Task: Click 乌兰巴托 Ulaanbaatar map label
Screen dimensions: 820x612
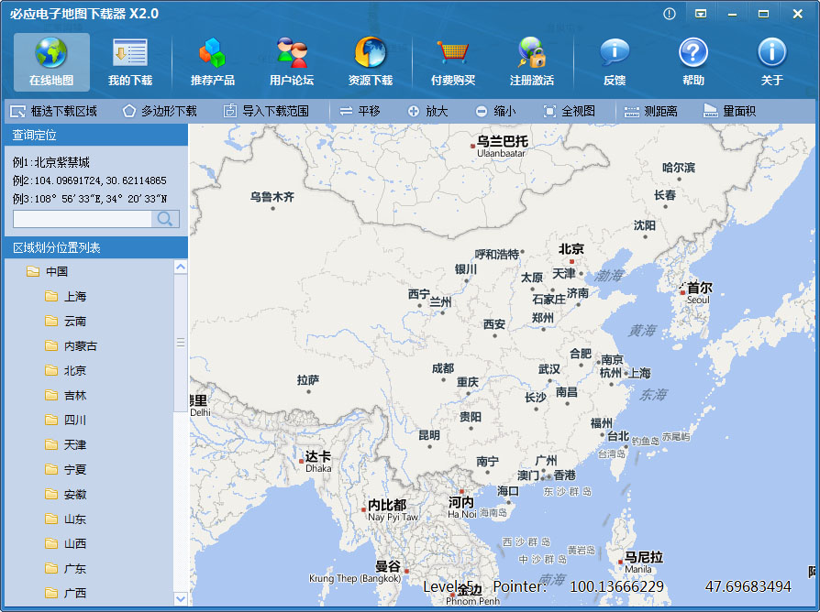Action: click(502, 146)
